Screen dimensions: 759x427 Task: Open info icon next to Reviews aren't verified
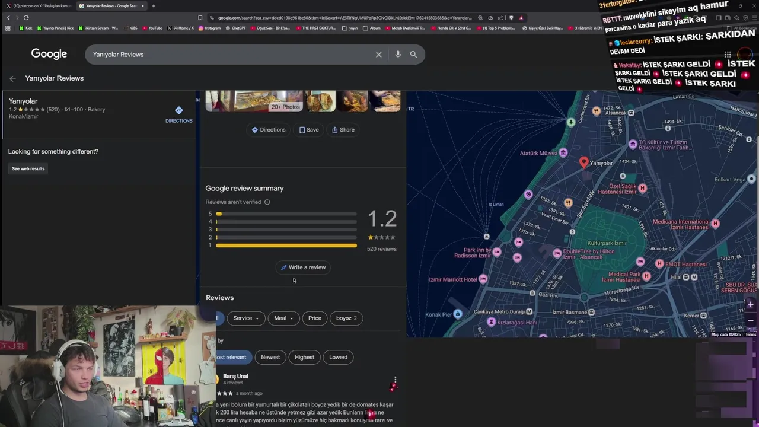click(267, 202)
